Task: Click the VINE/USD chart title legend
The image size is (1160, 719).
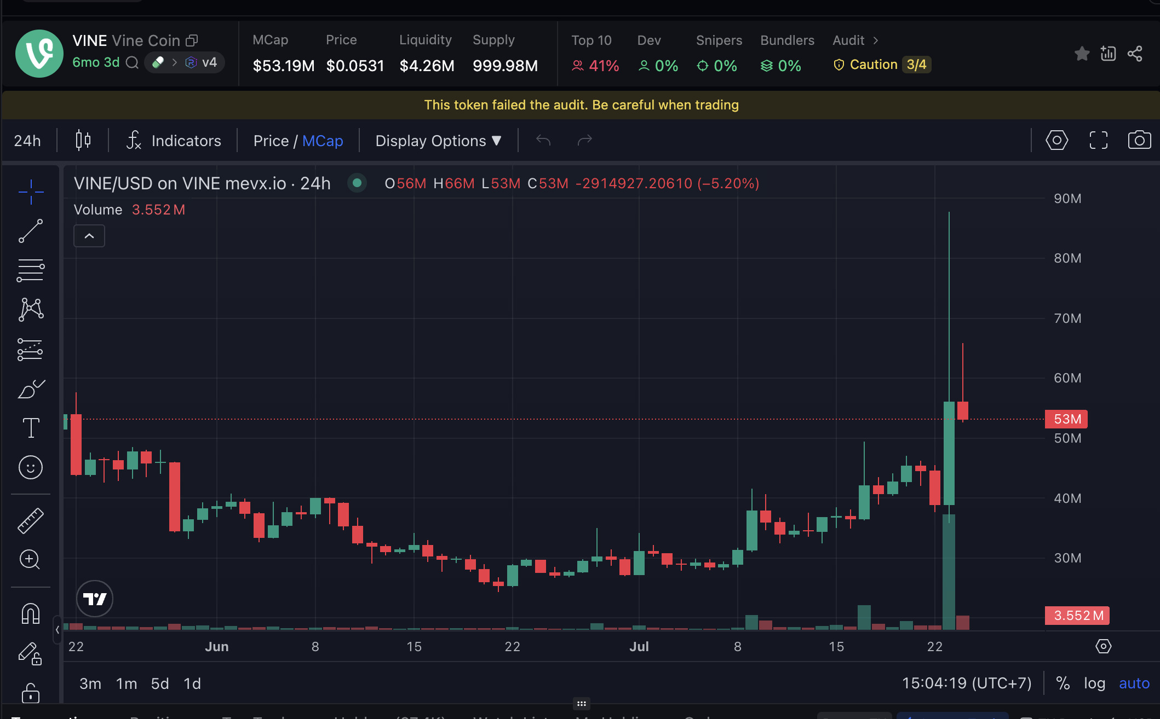Action: [202, 183]
